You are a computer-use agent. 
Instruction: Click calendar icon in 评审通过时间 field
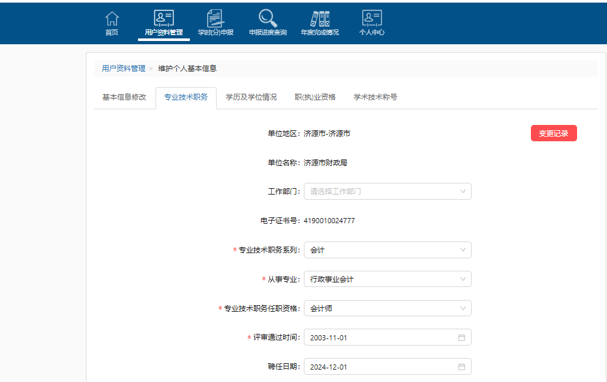click(x=461, y=338)
